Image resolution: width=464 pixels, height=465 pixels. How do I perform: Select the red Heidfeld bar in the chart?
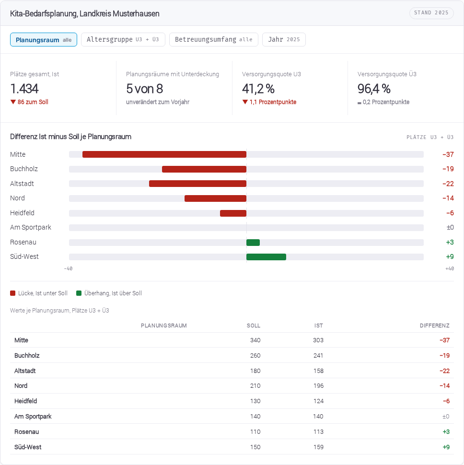(233, 213)
